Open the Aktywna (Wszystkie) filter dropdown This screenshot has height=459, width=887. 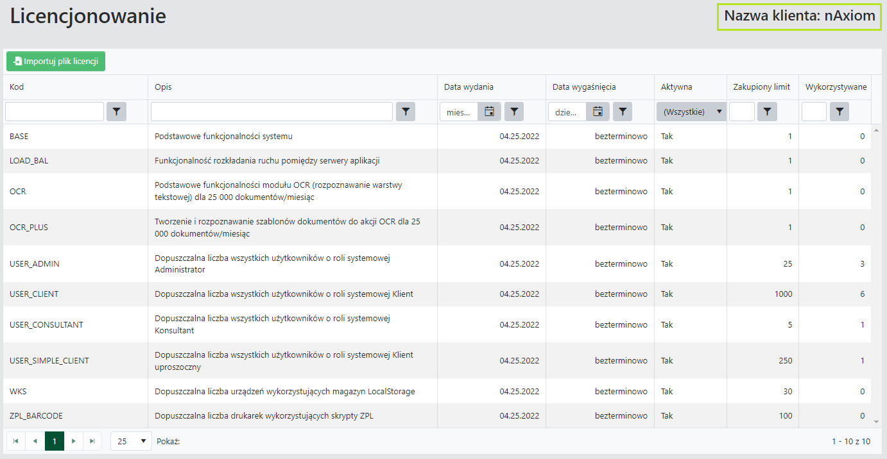tap(691, 112)
